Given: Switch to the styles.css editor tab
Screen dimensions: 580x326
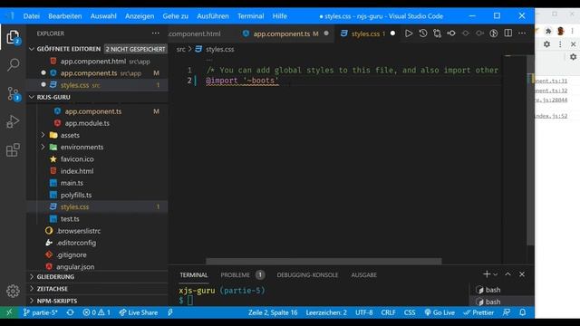Looking at the screenshot, I should pyautogui.click(x=368, y=34).
